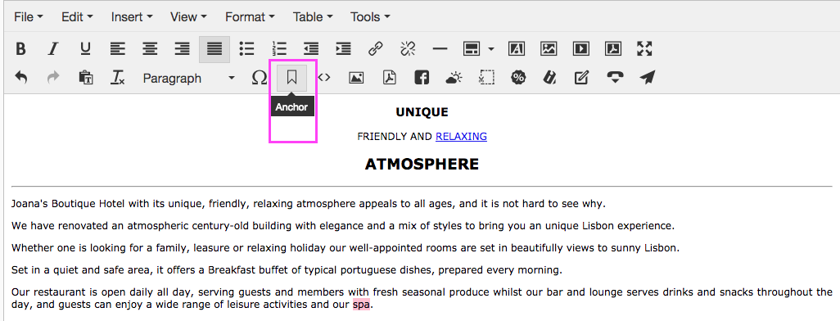Image resolution: width=840 pixels, height=321 pixels.
Task: Click the PDF box icon in first toolbar row
Action: [613, 49]
